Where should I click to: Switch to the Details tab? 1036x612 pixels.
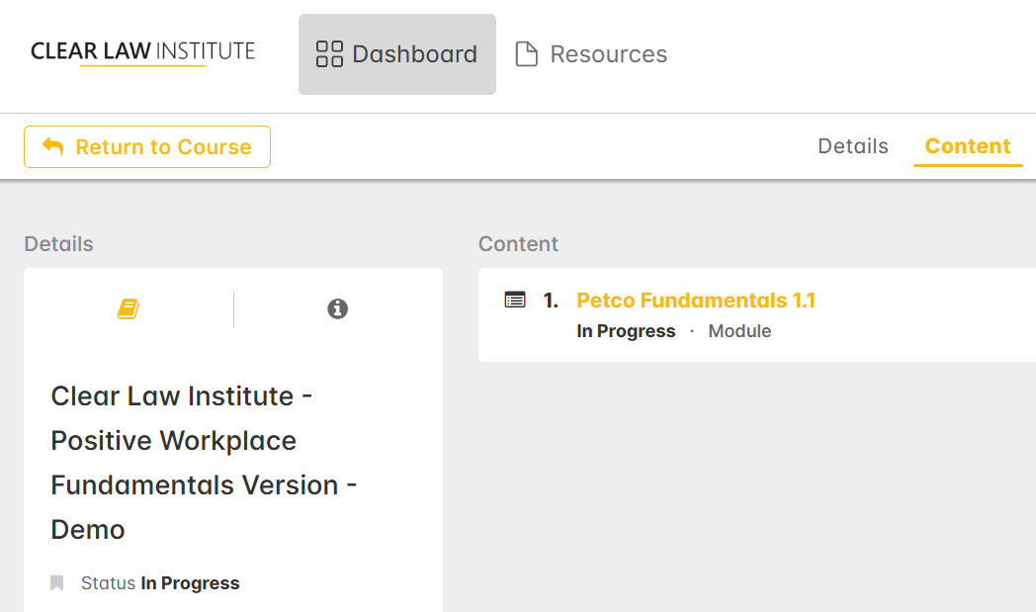853,146
